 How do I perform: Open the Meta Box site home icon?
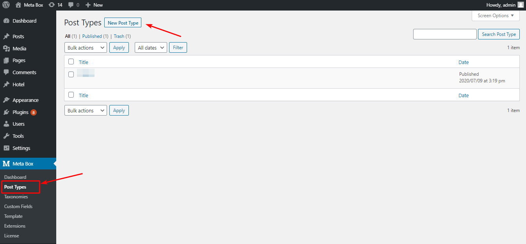18,5
